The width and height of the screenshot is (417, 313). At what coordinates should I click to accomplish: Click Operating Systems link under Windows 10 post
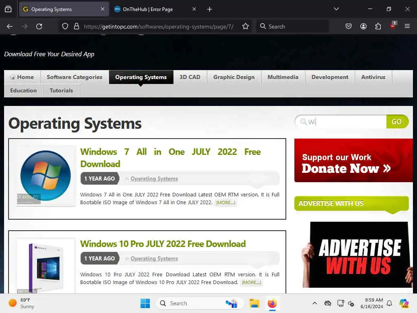[154, 258]
